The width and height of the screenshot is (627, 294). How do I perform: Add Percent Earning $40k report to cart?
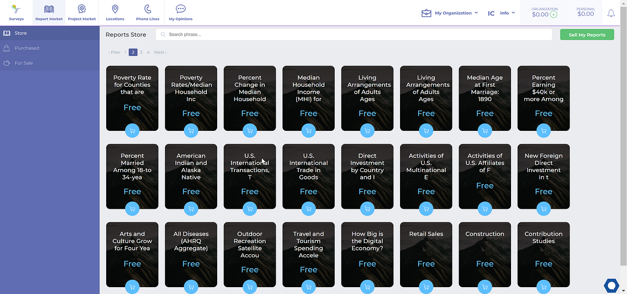(x=543, y=131)
